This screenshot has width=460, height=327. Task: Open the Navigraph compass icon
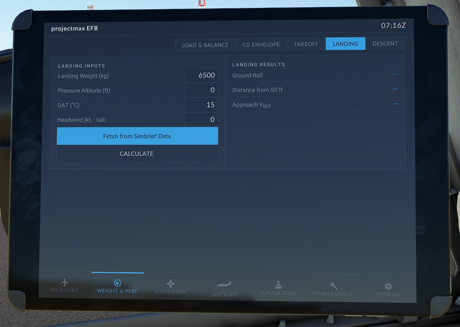[171, 283]
